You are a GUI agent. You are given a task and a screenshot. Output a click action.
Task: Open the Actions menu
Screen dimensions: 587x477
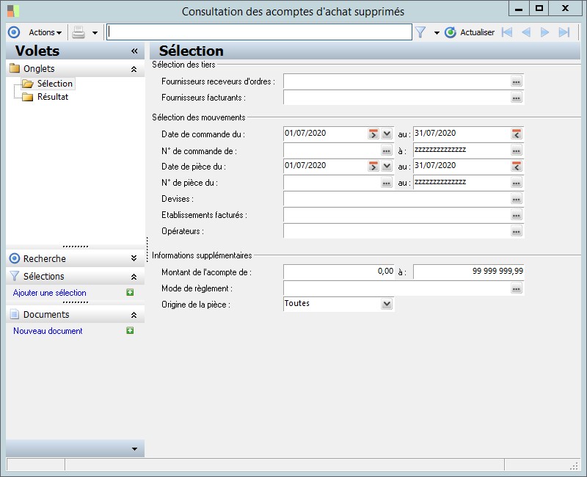click(45, 32)
